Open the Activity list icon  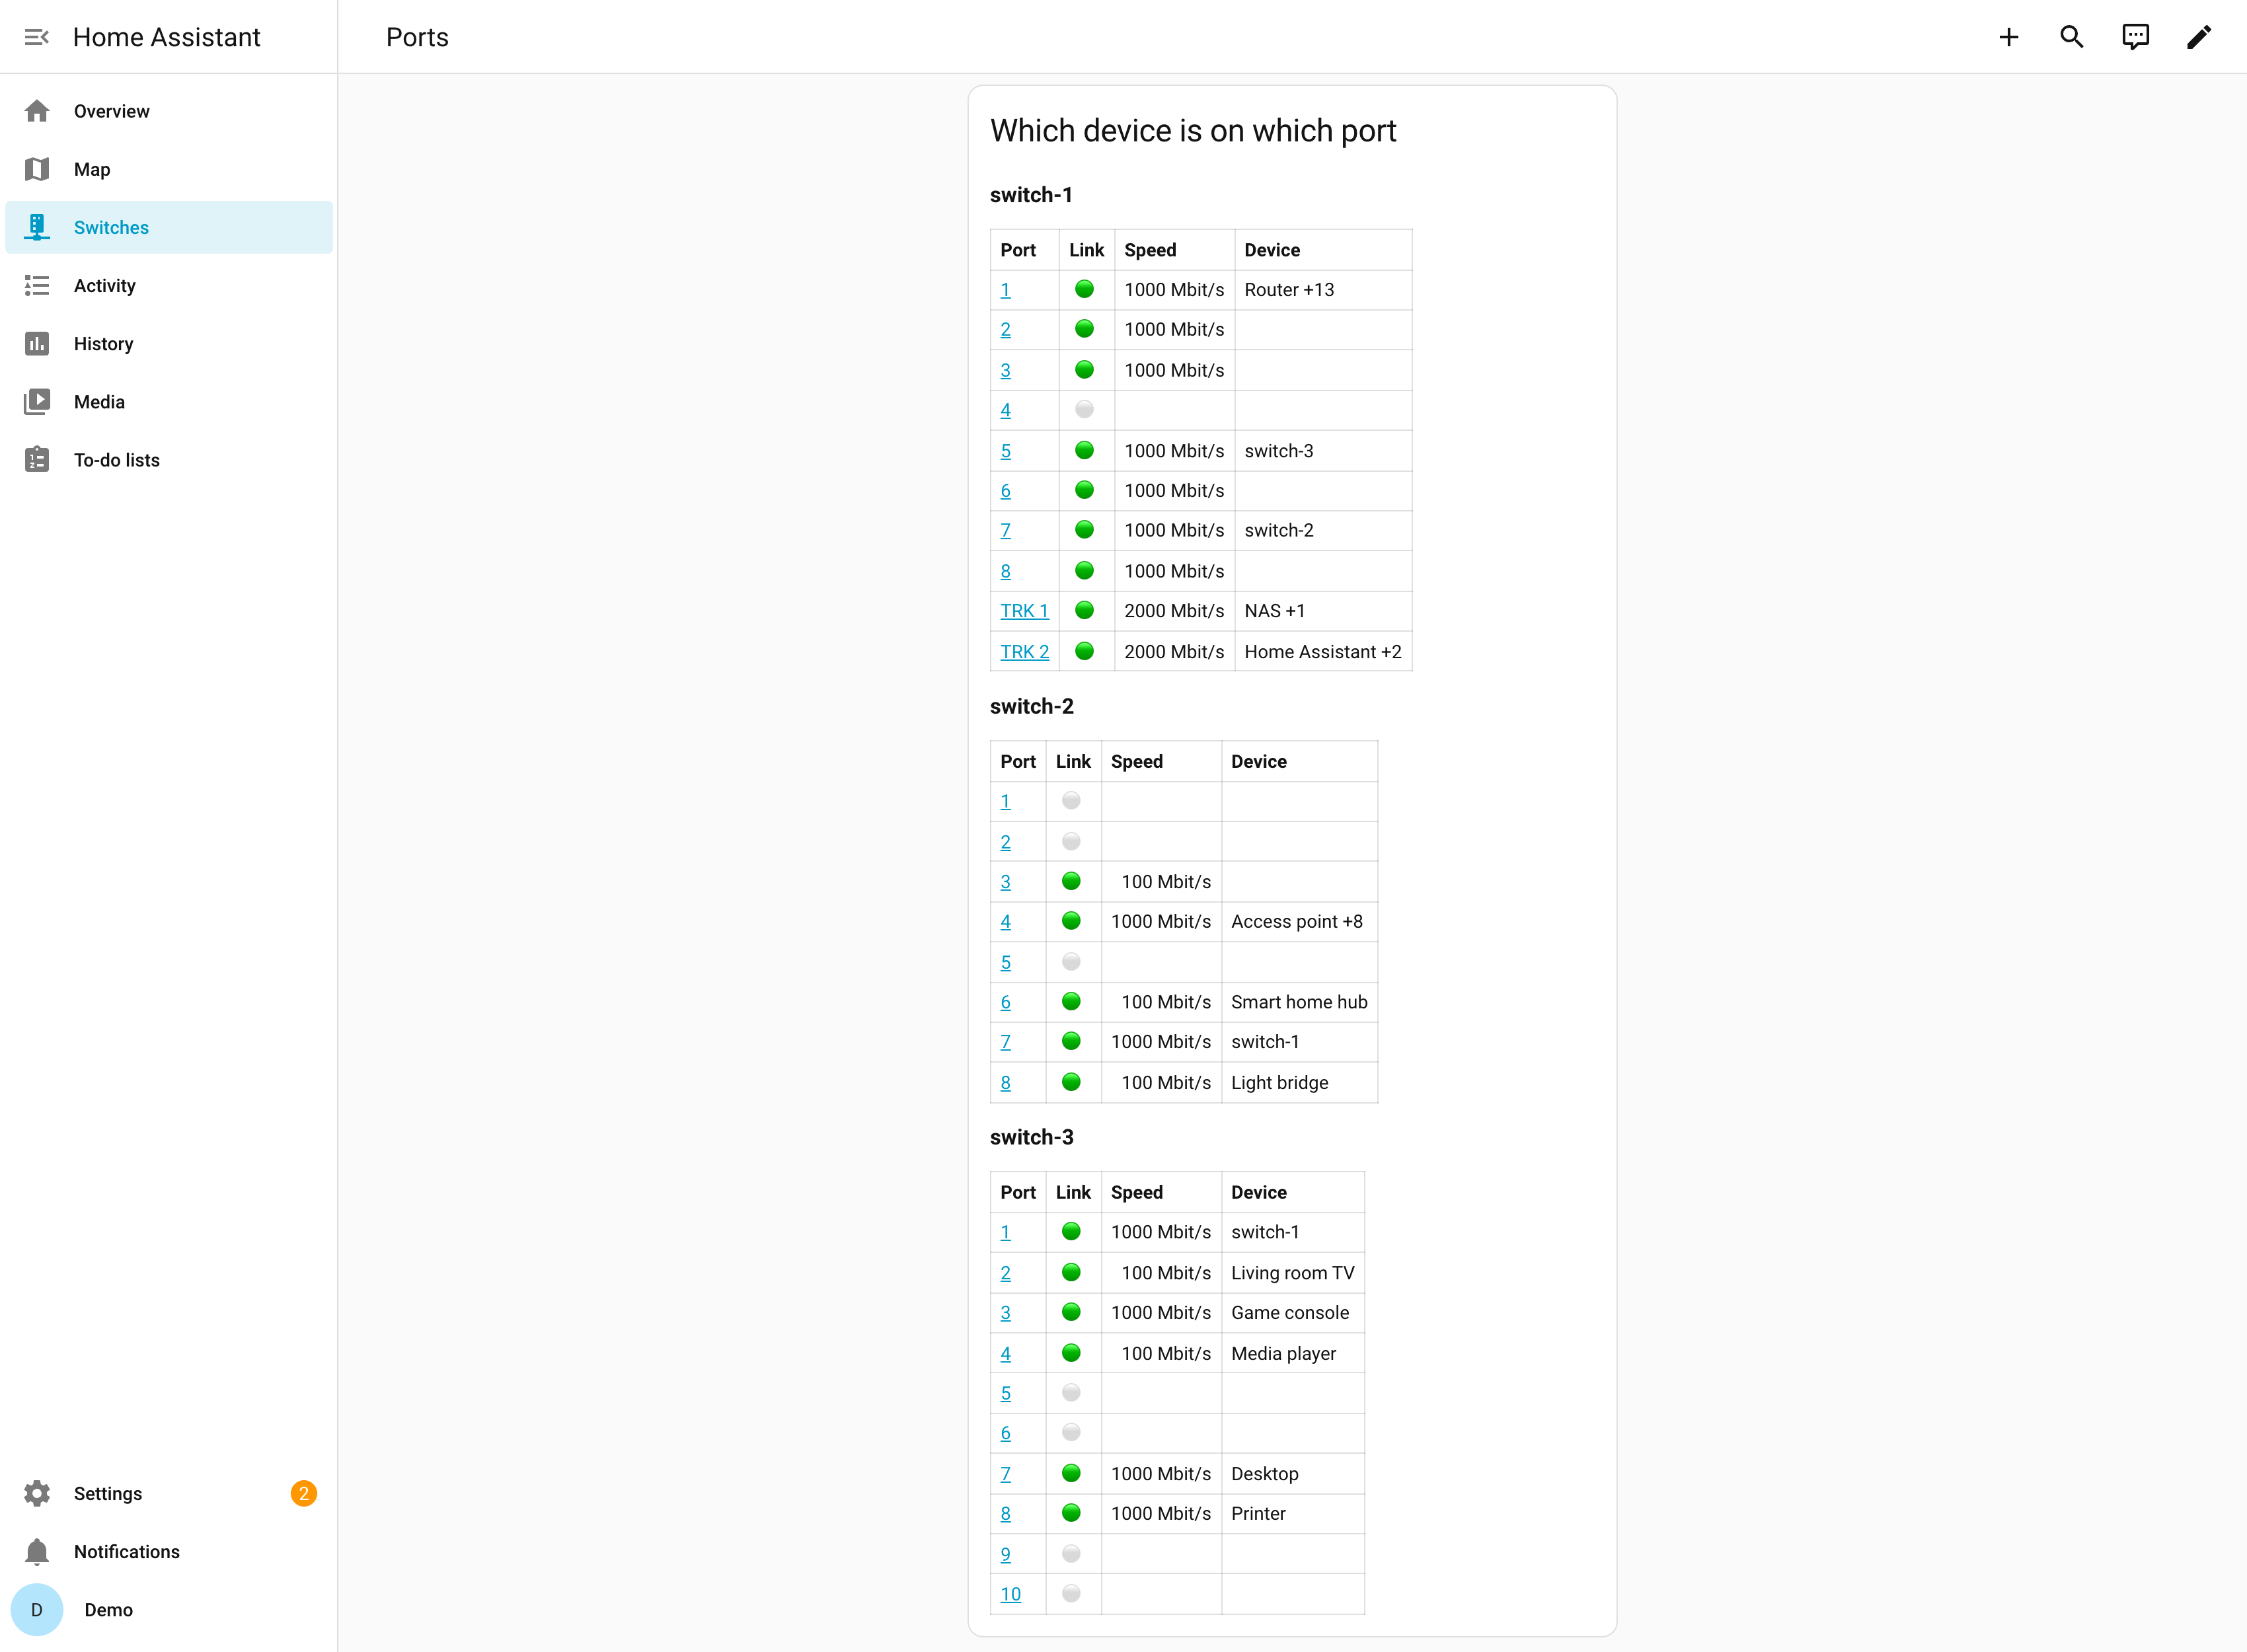pos(37,286)
